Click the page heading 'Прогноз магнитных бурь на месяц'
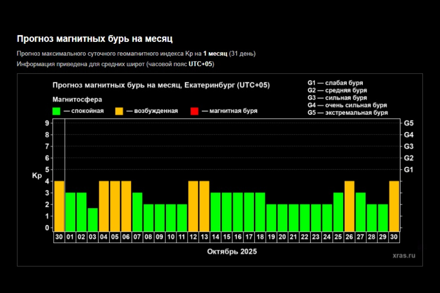This screenshot has height=293, width=440. coord(95,39)
